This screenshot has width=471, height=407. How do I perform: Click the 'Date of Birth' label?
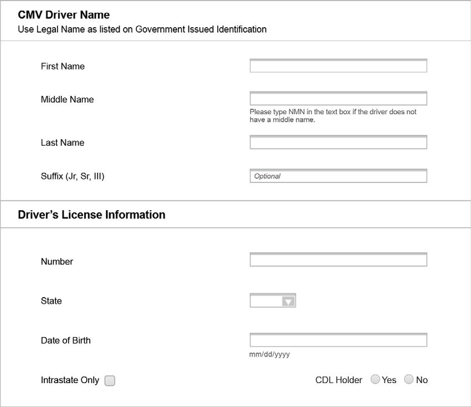coord(66,340)
